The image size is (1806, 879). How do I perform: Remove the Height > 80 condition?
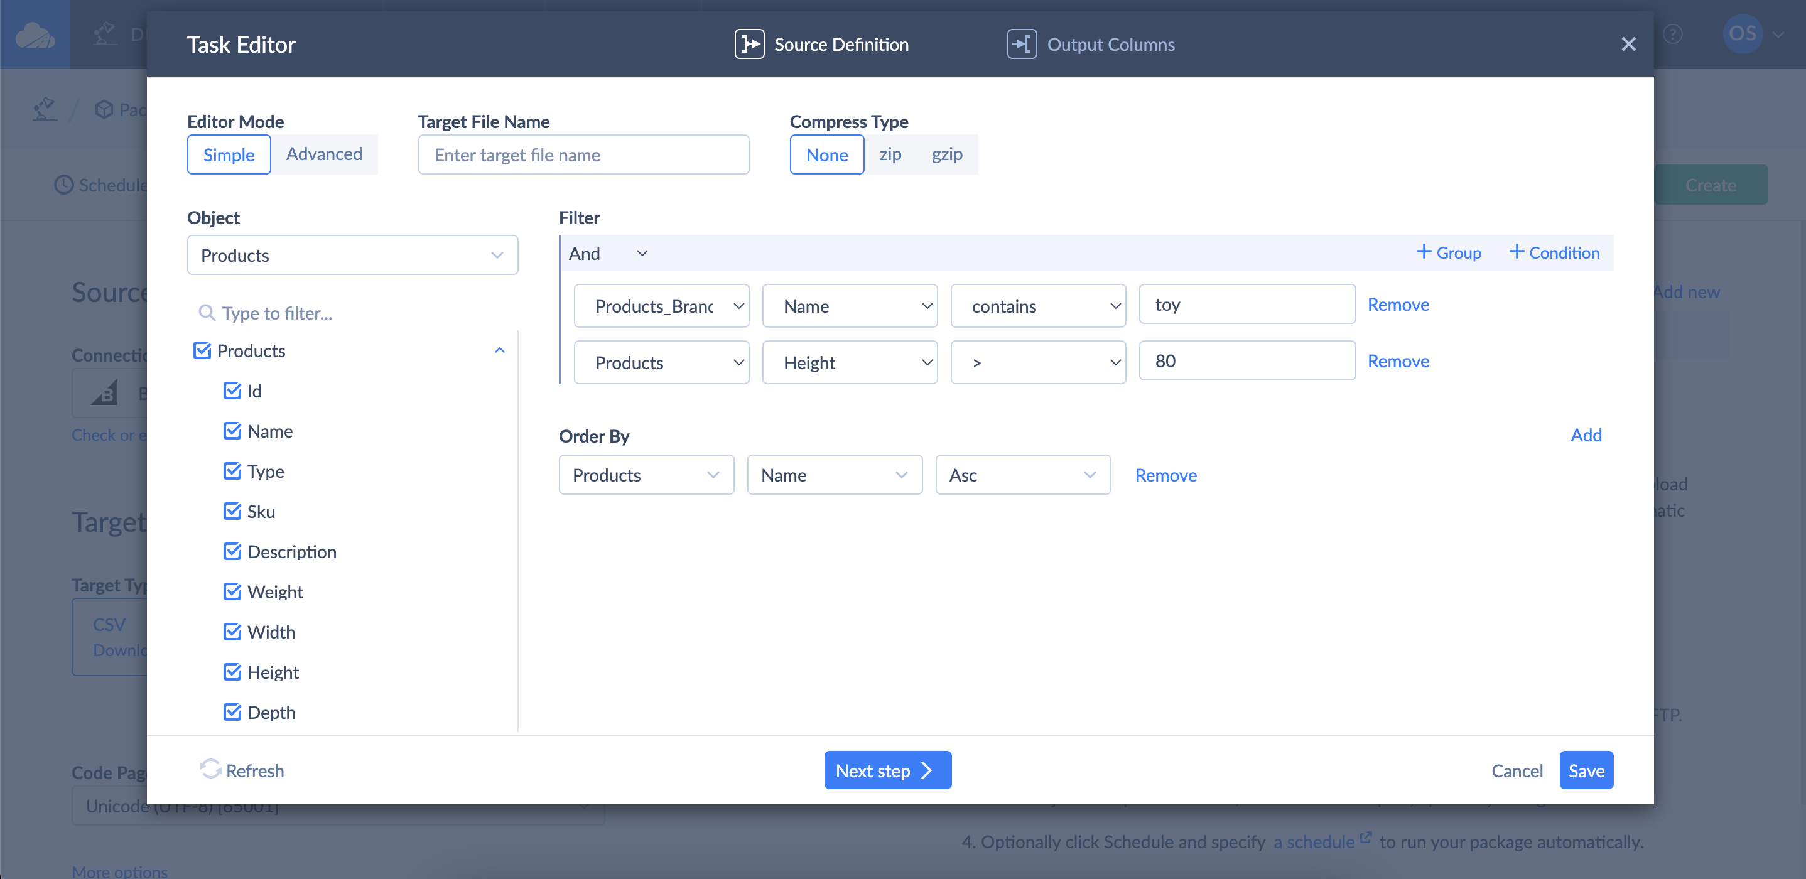[1398, 361]
